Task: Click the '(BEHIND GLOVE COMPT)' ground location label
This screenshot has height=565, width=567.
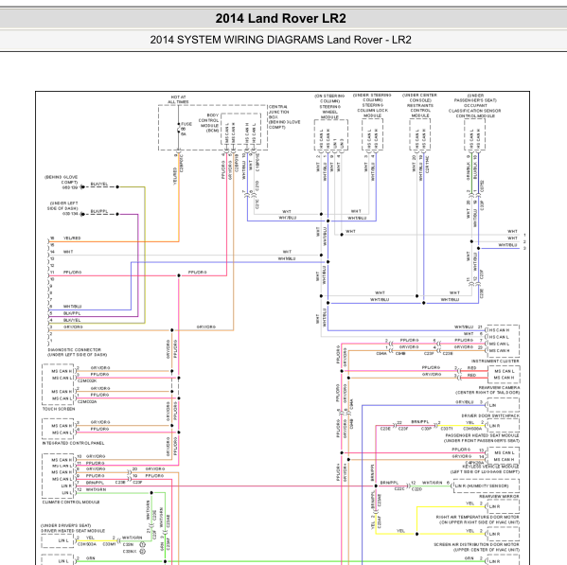Action: tap(62, 180)
